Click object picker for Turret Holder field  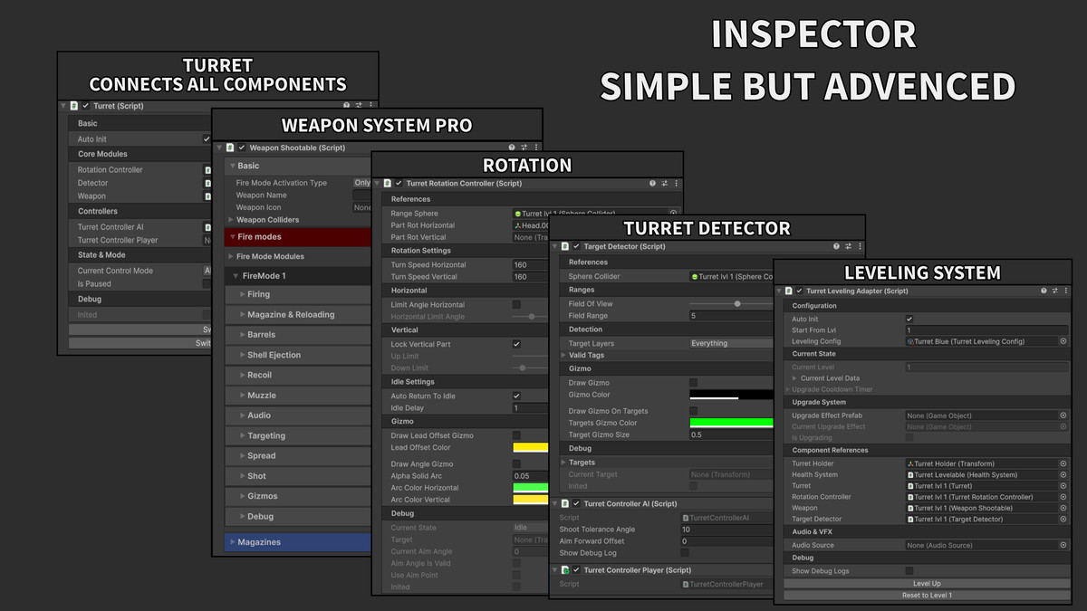(1063, 463)
